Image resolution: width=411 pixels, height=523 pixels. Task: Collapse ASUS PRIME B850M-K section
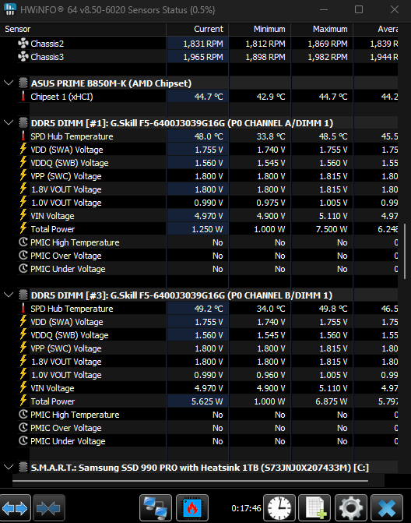(x=9, y=83)
